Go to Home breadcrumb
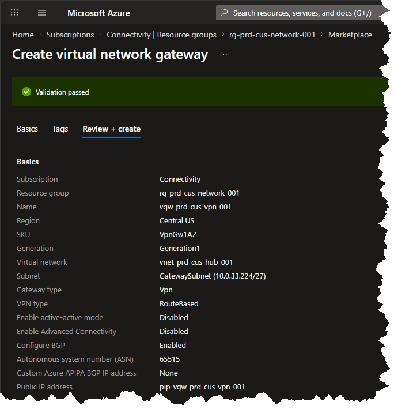This screenshot has height=409, width=394. pos(23,35)
